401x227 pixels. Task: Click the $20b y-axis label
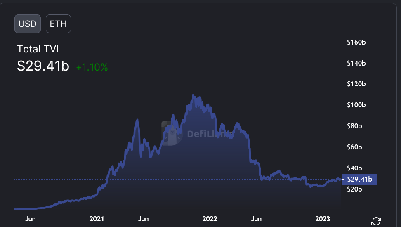(x=354, y=189)
